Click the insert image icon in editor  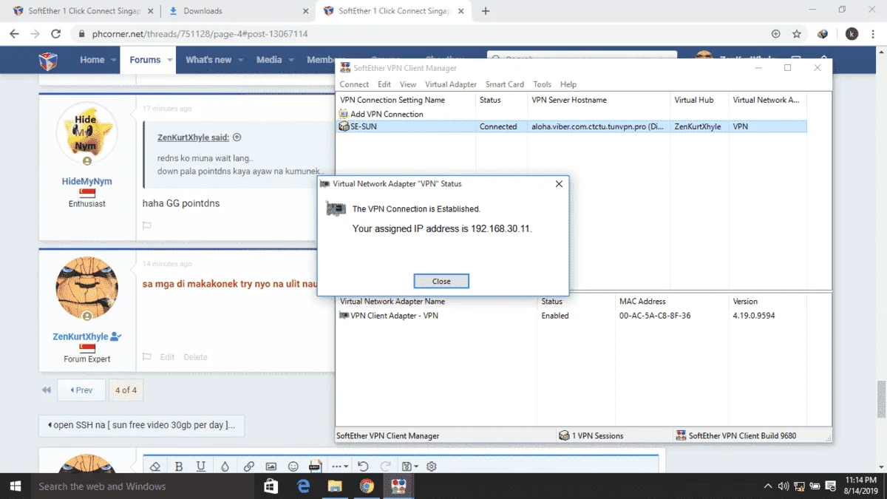[271, 466]
